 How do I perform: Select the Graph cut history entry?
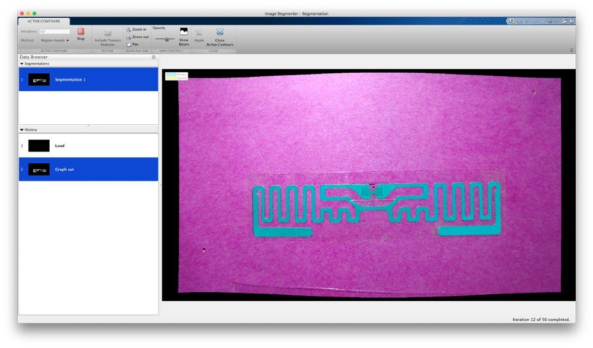[x=88, y=169]
